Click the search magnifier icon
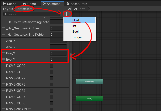The height and width of the screenshot is (111, 161). [5, 14]
